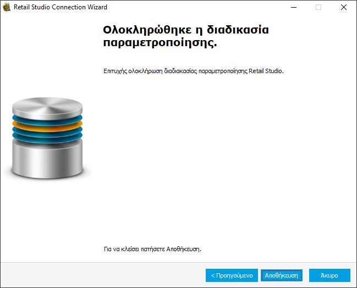Click the top silver disc of database graphic
The width and height of the screenshot is (357, 288).
pos(47,106)
